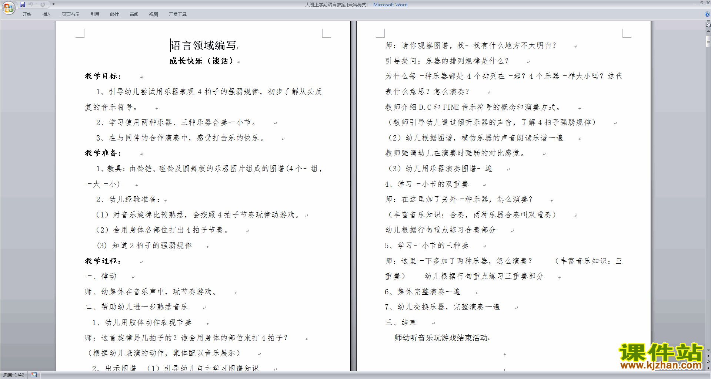Image resolution: width=711 pixels, height=379 pixels.
Task: Open the 插入 ribbon tab
Action: click(x=46, y=14)
